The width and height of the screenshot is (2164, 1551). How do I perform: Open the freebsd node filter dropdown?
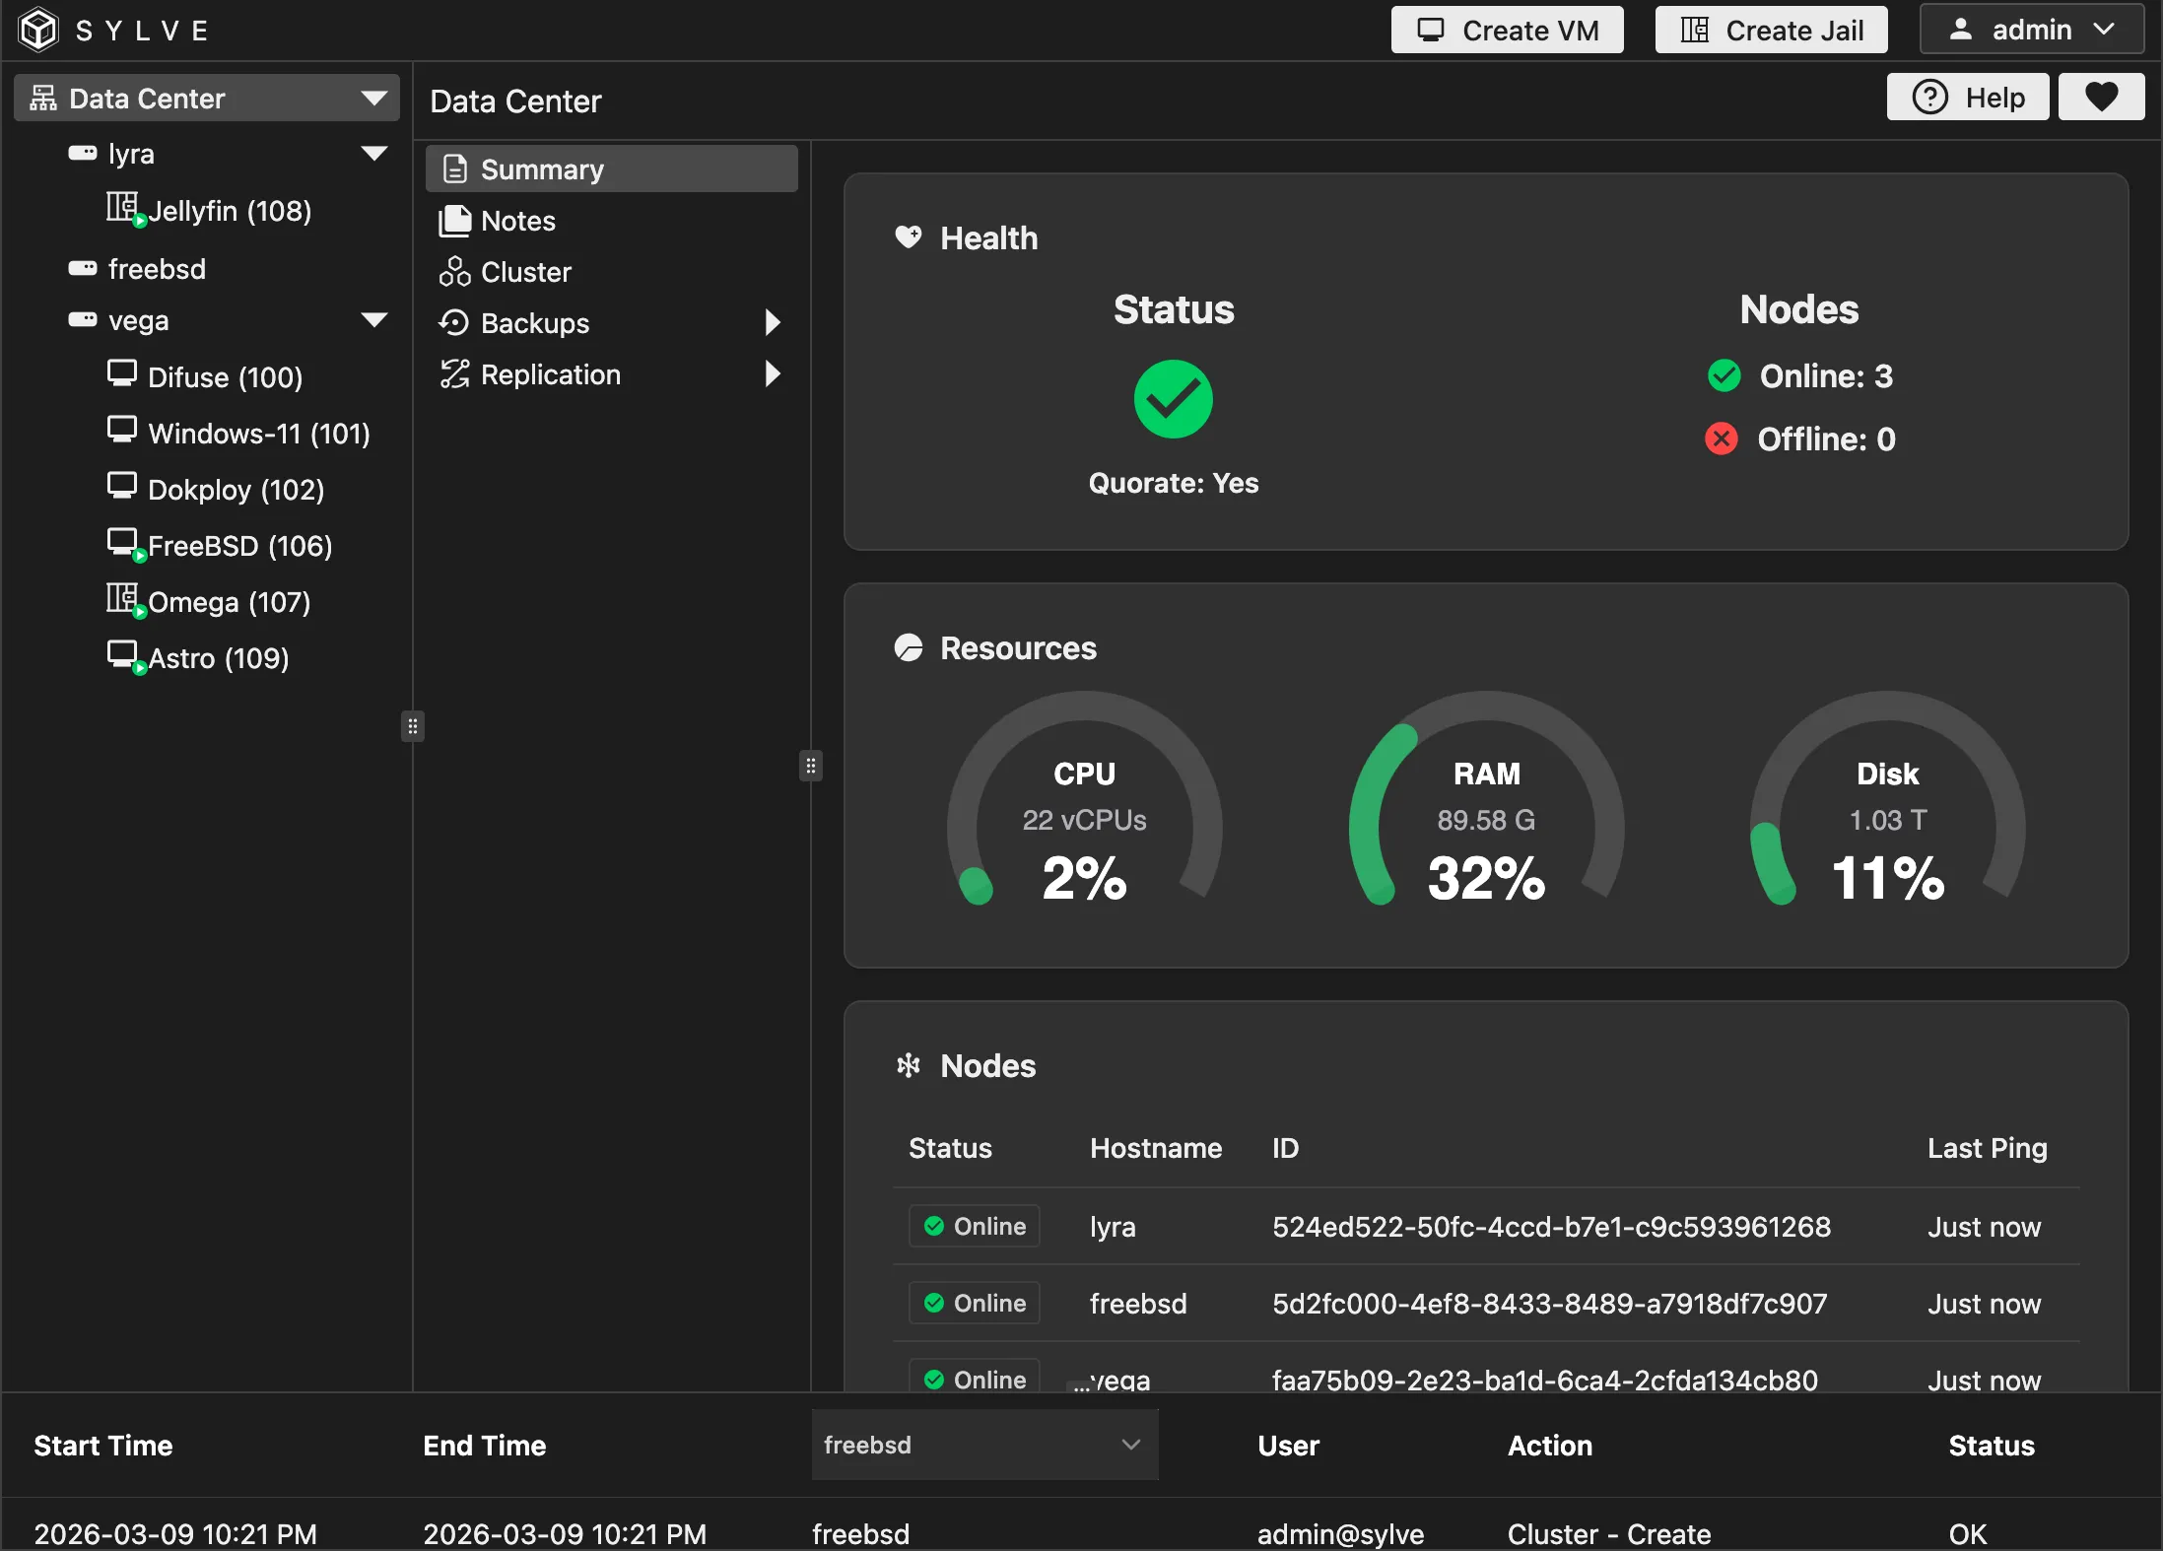click(982, 1445)
